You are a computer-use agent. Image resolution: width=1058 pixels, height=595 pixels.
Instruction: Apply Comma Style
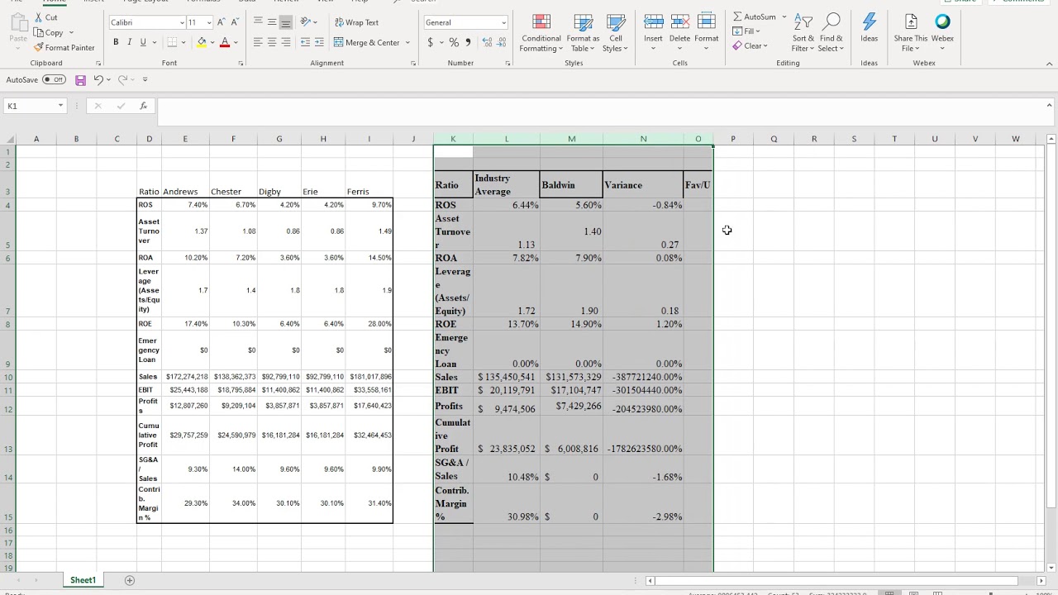point(468,42)
